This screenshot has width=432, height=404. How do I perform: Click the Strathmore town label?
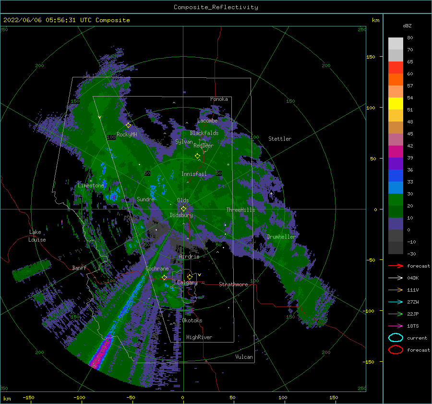pos(233,284)
